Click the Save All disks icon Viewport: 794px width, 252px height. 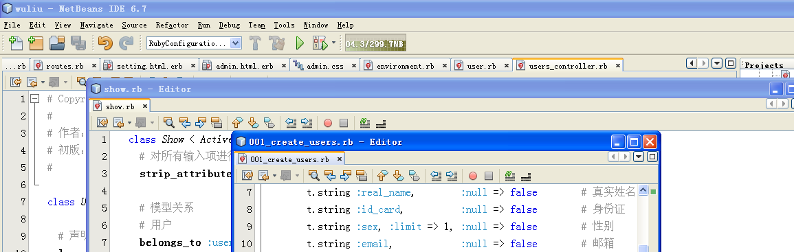coord(78,43)
